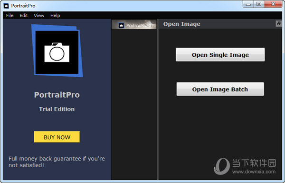285x183 pixels.
Task: Click the money back guarantee text
Action: point(57,162)
